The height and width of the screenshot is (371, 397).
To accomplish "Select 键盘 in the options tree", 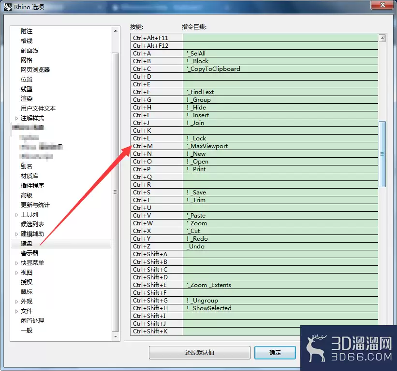I will 27,244.
